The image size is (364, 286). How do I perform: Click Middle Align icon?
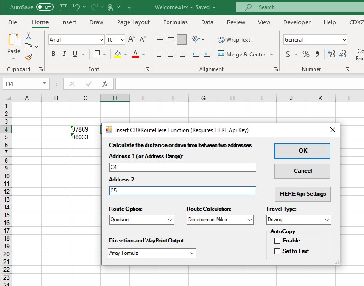click(171, 39)
